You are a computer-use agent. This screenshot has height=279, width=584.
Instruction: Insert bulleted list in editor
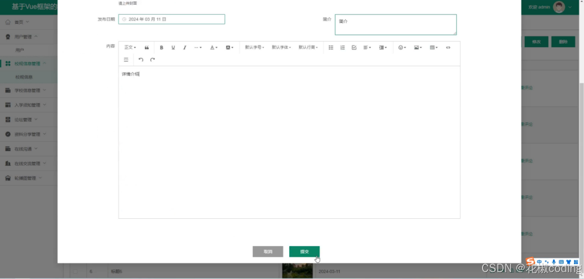click(x=331, y=48)
